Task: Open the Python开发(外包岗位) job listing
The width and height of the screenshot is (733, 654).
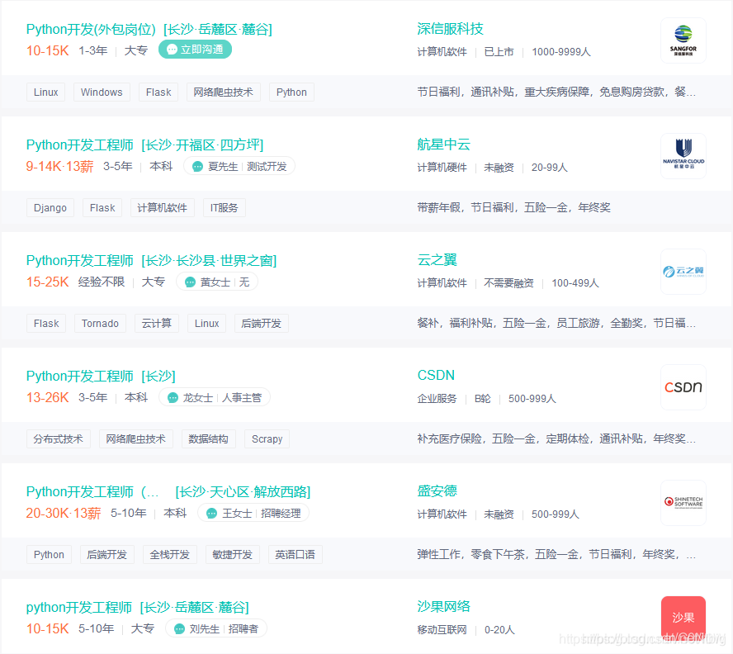Action: (91, 30)
